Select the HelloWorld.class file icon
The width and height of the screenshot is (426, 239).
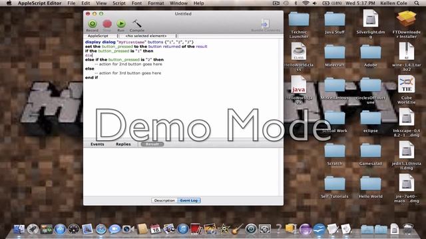pyautogui.click(x=299, y=57)
